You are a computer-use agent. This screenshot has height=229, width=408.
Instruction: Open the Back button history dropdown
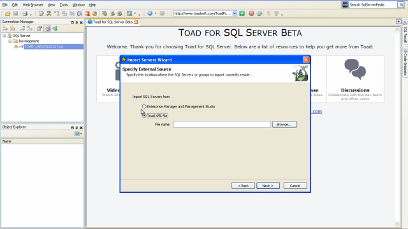(156, 13)
